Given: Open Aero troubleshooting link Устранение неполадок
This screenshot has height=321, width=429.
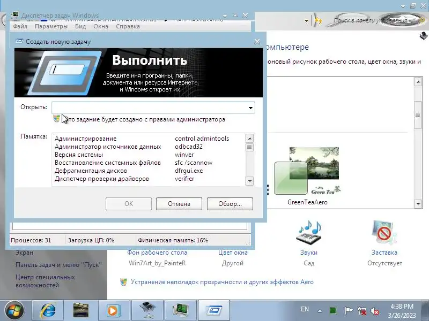Looking at the screenshot, I should (x=222, y=282).
